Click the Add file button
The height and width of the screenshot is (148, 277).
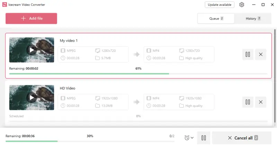point(31,18)
